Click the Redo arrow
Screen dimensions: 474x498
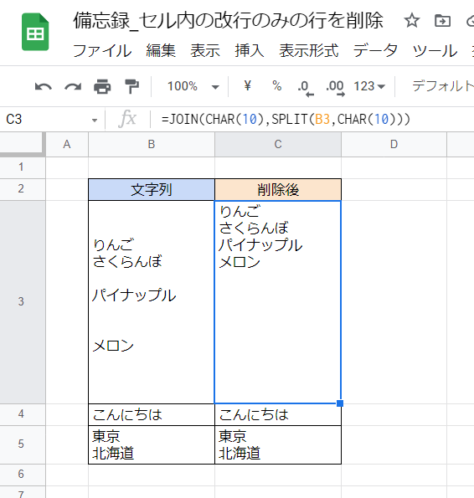point(73,86)
